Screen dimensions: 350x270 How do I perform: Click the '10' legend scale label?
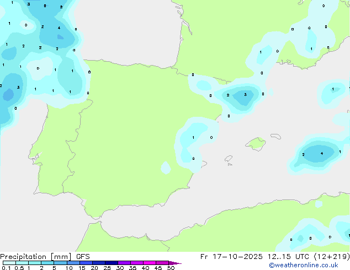click(x=69, y=268)
